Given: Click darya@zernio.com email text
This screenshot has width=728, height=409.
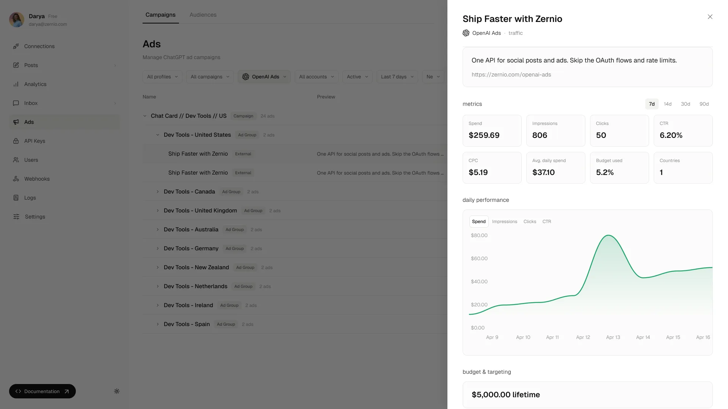Looking at the screenshot, I should click(48, 24).
